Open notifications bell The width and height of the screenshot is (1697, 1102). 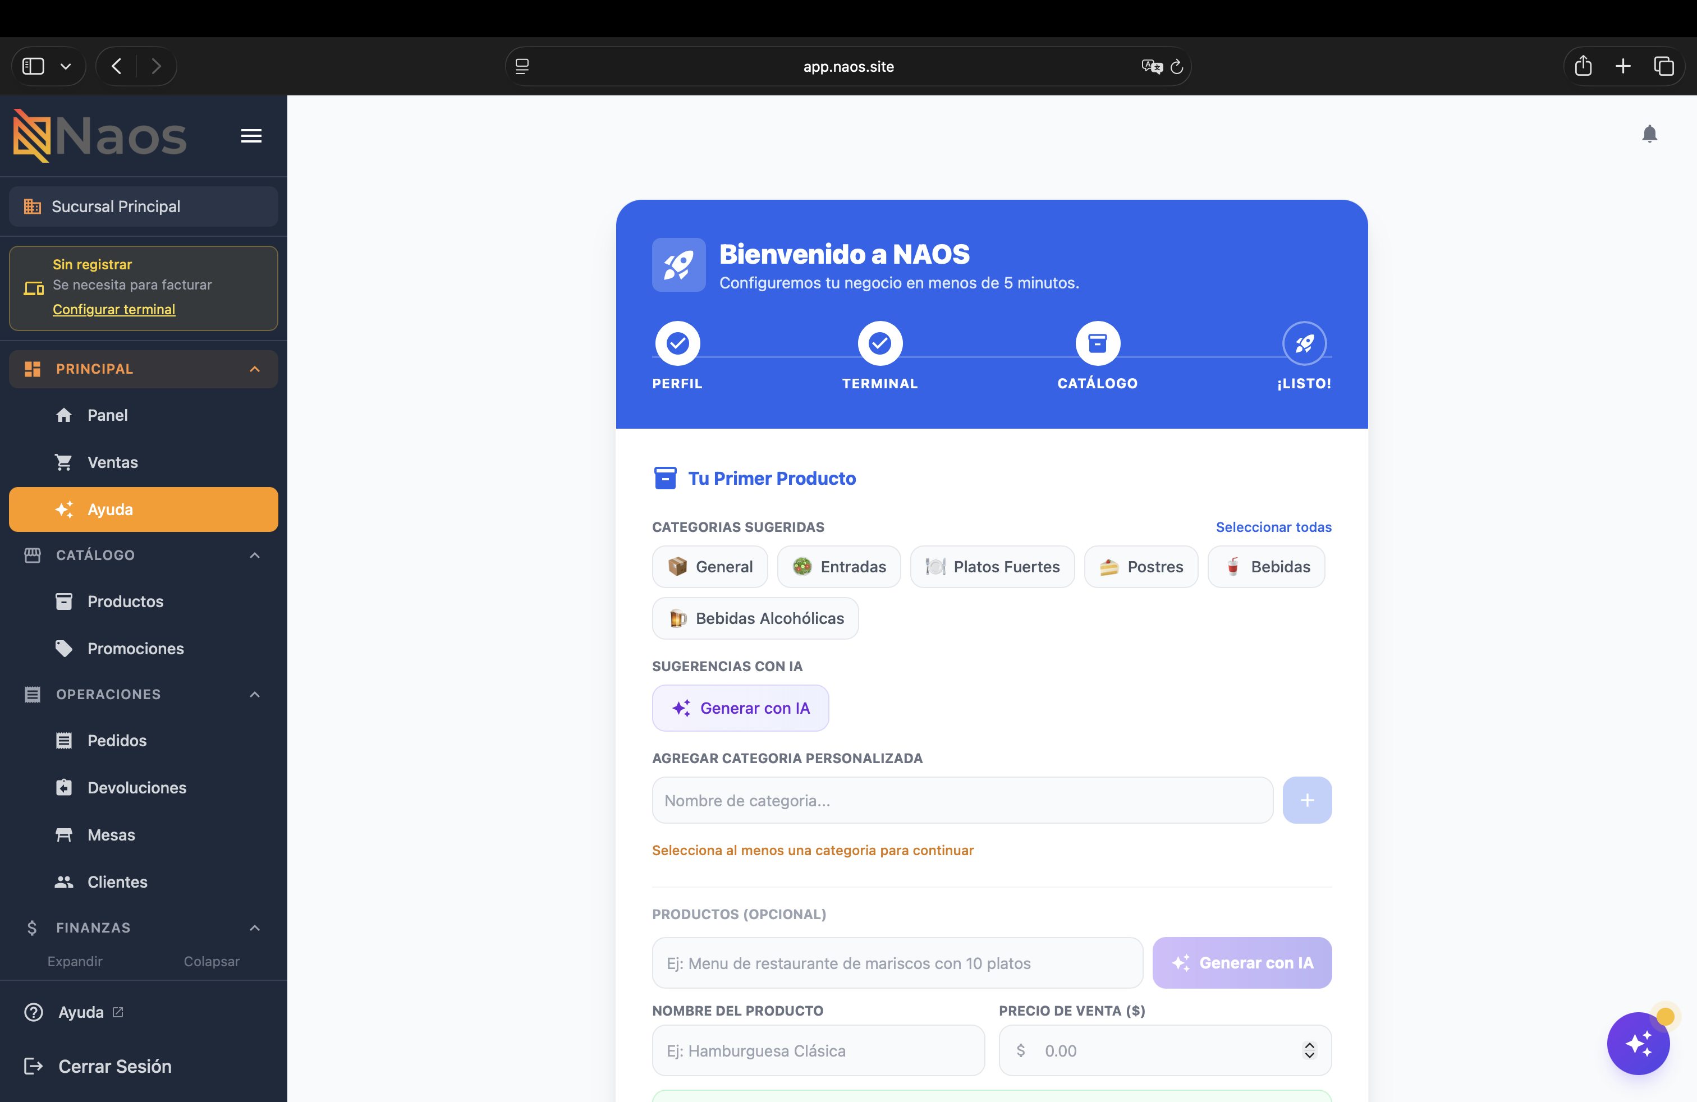click(x=1649, y=134)
